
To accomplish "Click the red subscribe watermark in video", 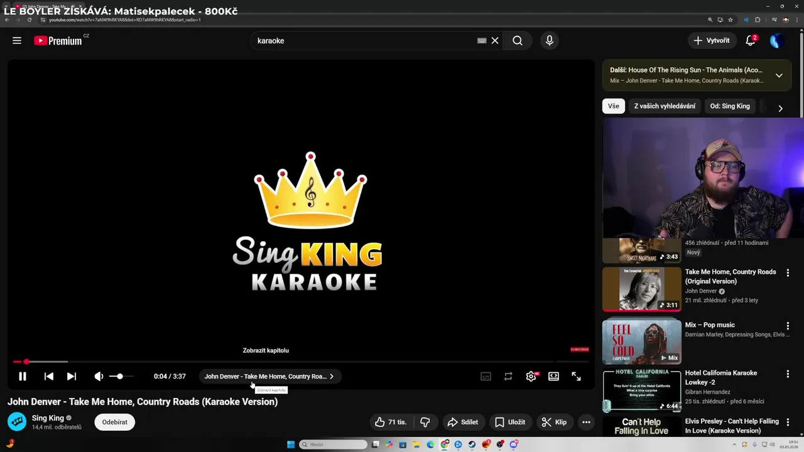I will (579, 350).
